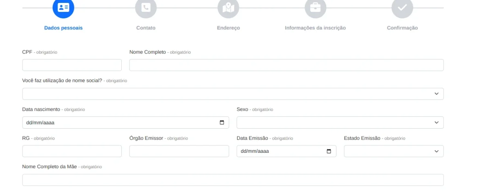Viewport: 478px width, 196px height.
Task: Click the phone icon for Contato step
Action: (x=146, y=8)
